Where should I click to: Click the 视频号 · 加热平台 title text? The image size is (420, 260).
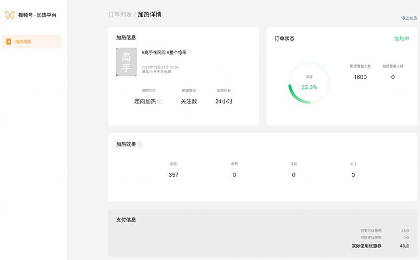(37, 15)
